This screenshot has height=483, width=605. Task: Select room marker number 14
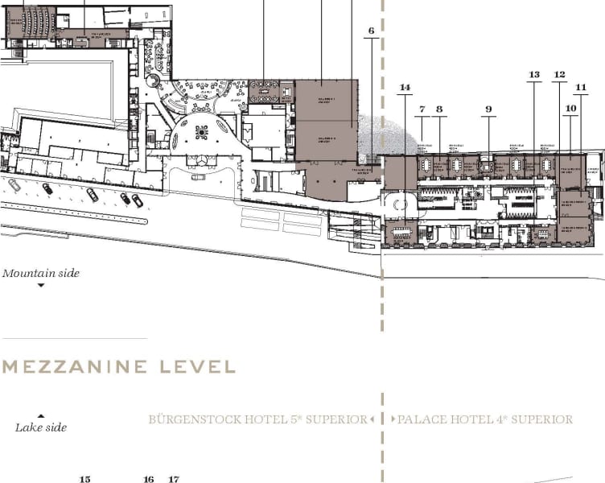[405, 87]
